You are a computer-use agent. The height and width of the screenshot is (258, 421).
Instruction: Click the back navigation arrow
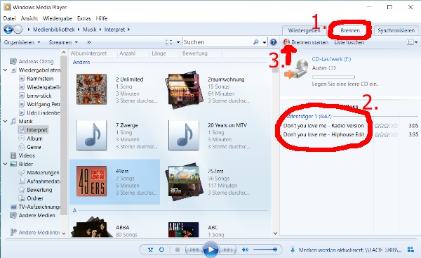click(8, 30)
